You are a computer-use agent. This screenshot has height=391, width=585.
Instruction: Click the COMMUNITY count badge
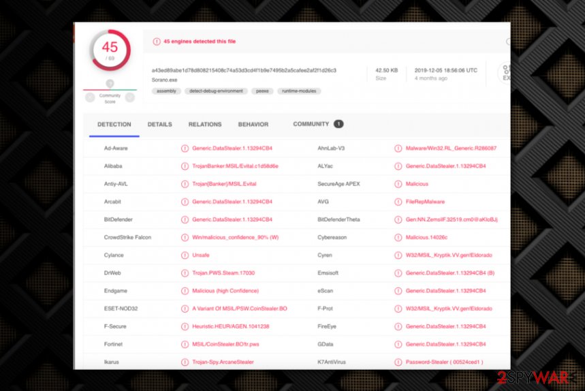pyautogui.click(x=338, y=124)
